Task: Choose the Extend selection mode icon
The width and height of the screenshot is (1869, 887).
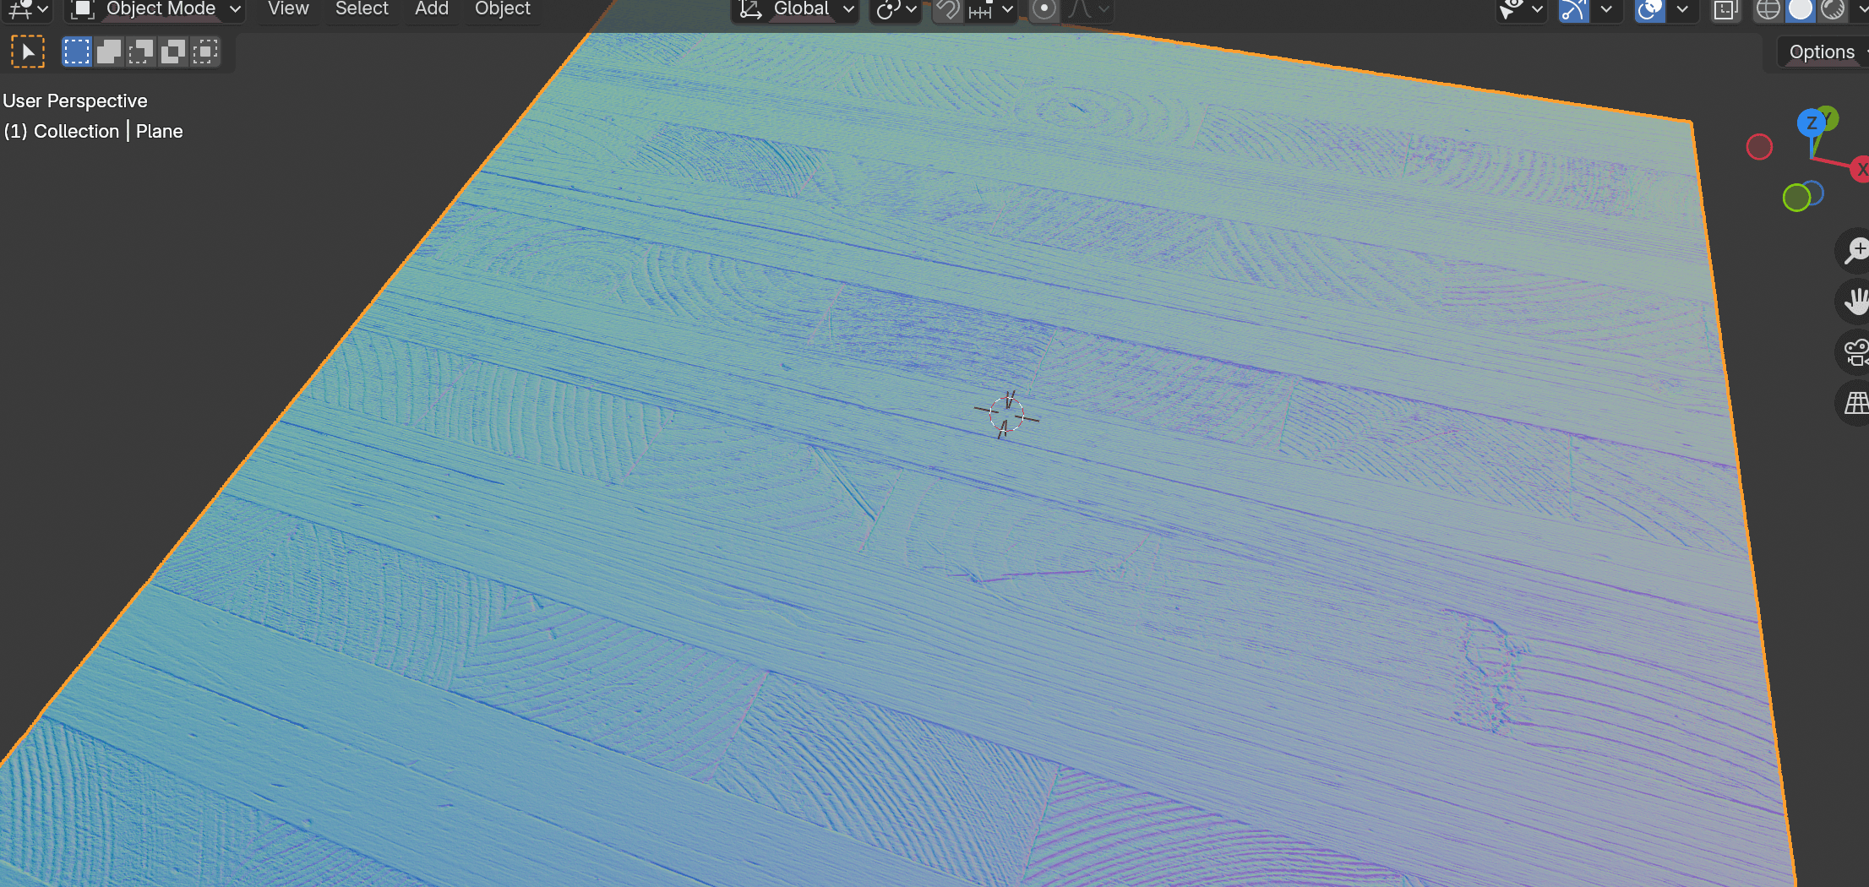Action: pyautogui.click(x=109, y=52)
